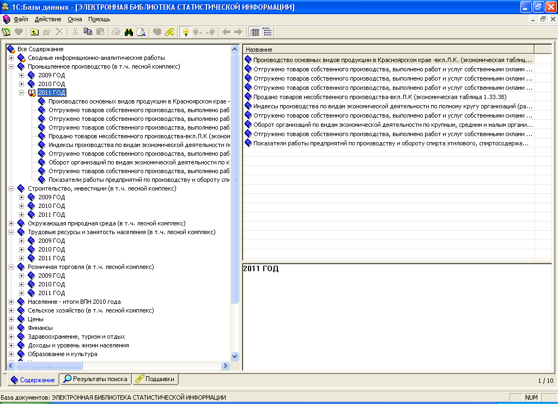Viewport: 558px width, 404px height.
Task: Select Здравоохранение, туризм и отдых item
Action: (x=76, y=336)
